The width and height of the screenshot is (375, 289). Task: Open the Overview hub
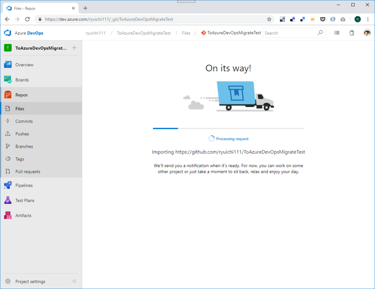pyautogui.click(x=41, y=65)
